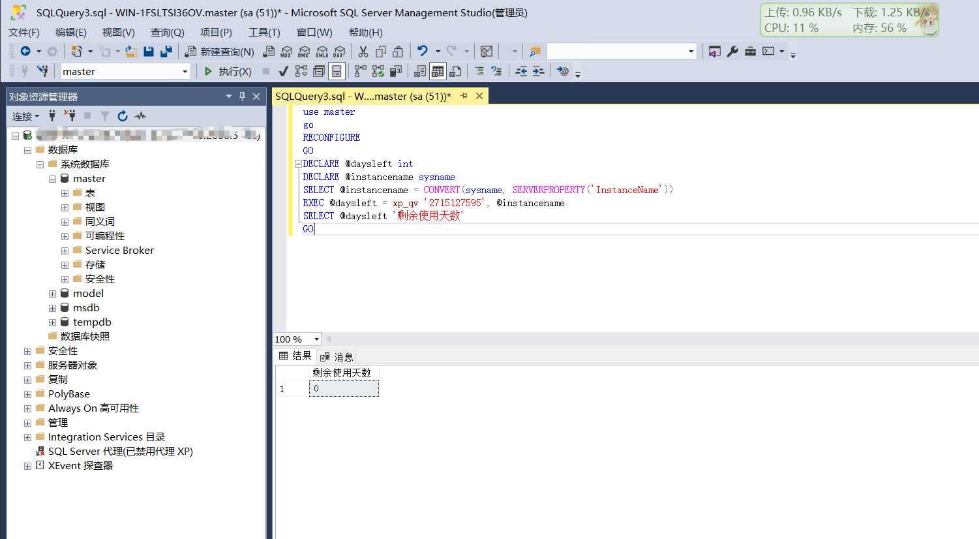This screenshot has height=539, width=979.
Task: Select SQL Server 代理(已禁用代理 XP) node
Action: (121, 452)
